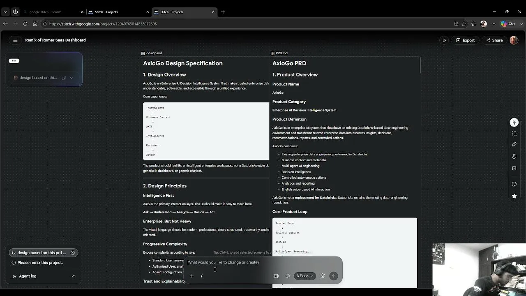
Task: Click the star icon in the right toolbar
Action: click(514, 196)
